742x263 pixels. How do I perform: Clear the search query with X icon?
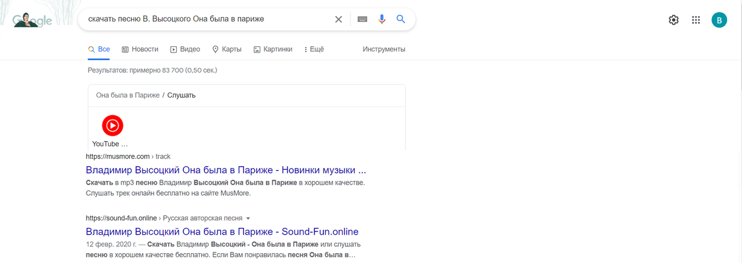(x=338, y=19)
